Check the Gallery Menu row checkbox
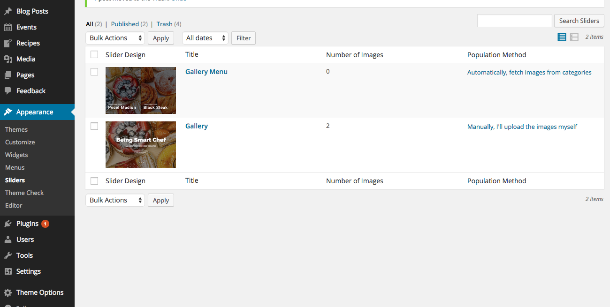The image size is (610, 307). pyautogui.click(x=94, y=72)
